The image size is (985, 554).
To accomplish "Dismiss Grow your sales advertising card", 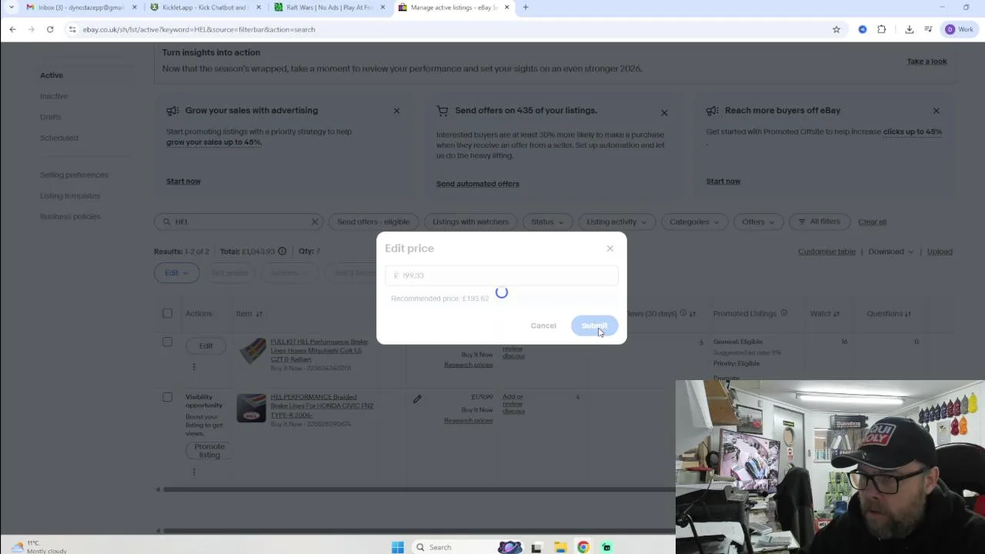I will coord(396,111).
